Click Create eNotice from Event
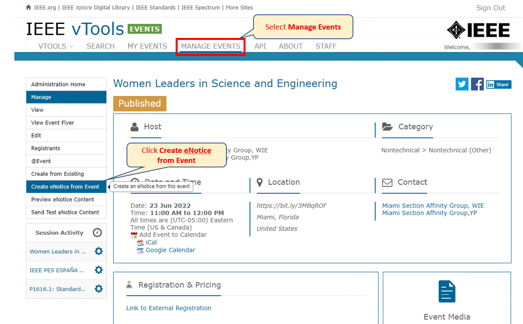523x324 pixels. coord(66,187)
